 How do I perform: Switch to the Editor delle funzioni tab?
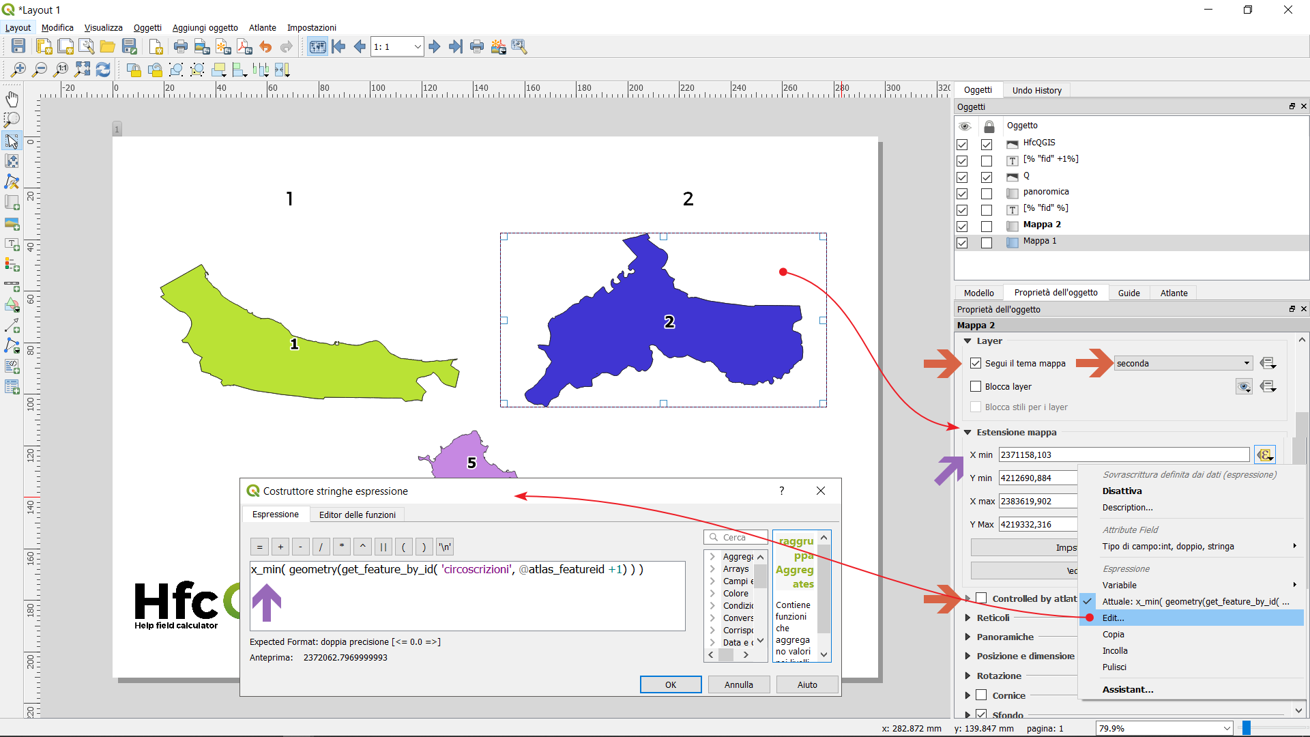click(357, 515)
